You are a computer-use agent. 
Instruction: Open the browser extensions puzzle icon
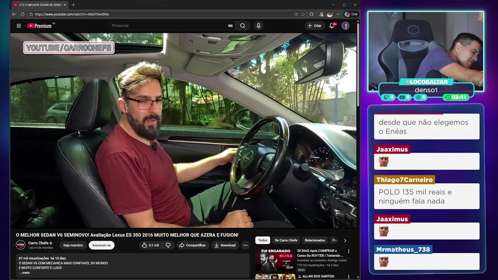tap(312, 14)
